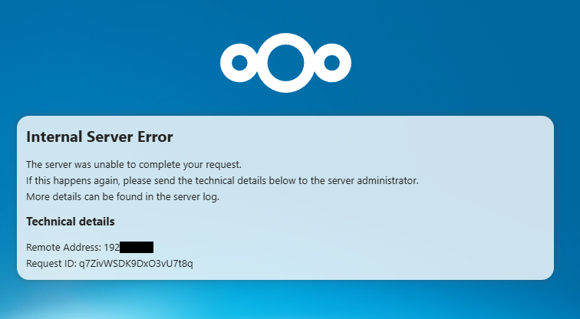Click the left small circle of the logo
Image resolution: width=580 pixels, height=319 pixels.
coord(239,62)
